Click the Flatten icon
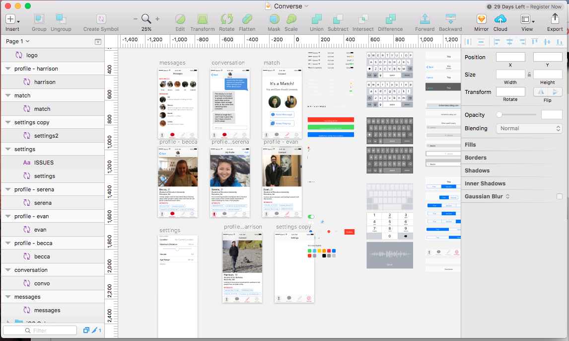 pos(247,19)
